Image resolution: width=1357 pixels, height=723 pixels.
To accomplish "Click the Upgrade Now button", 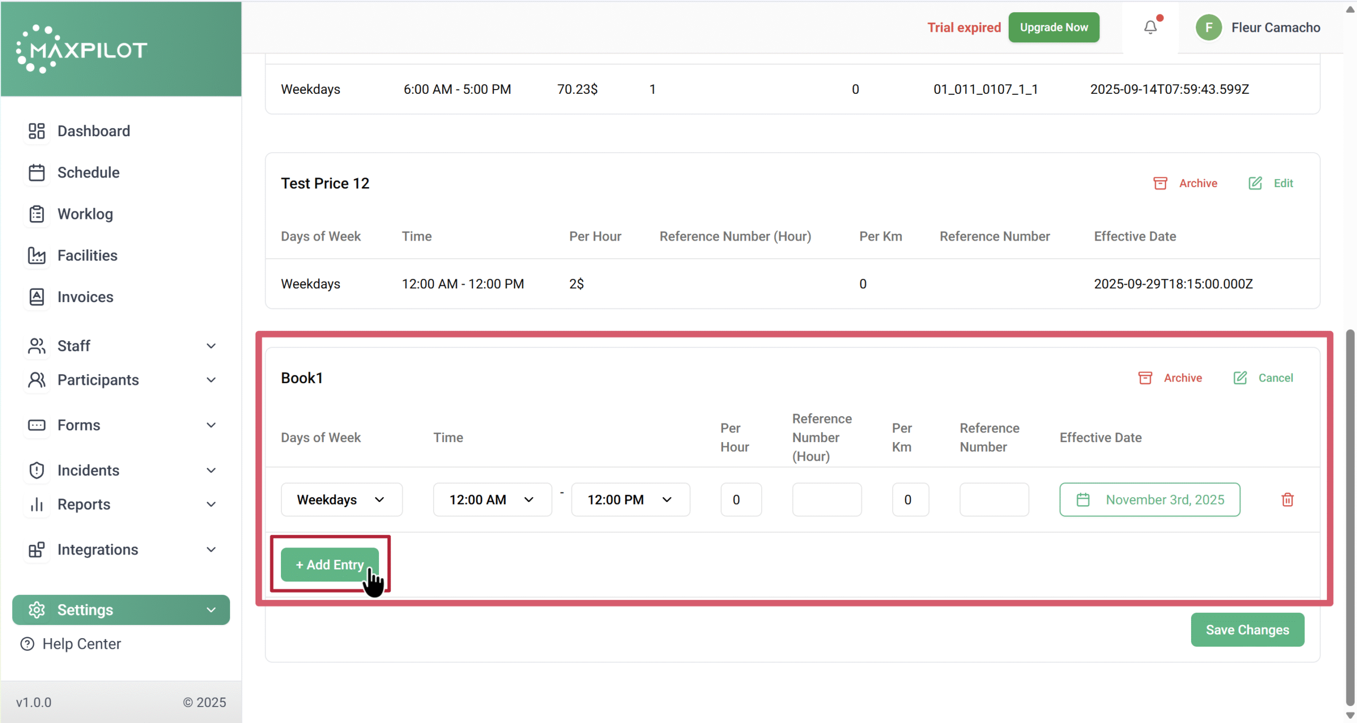I will (x=1053, y=27).
